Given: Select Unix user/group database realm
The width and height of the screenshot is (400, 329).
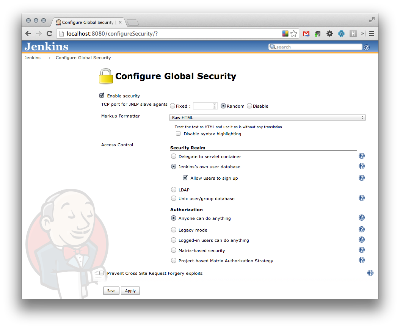Looking at the screenshot, I should coord(174,198).
